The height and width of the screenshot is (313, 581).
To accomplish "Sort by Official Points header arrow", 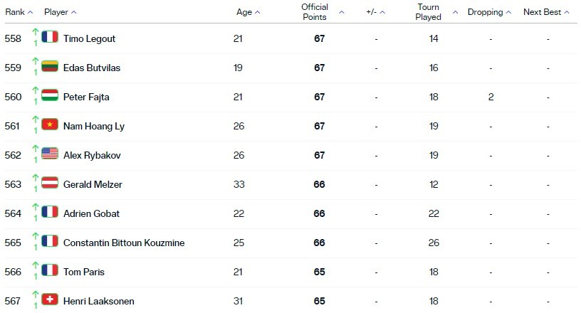I will (x=342, y=12).
